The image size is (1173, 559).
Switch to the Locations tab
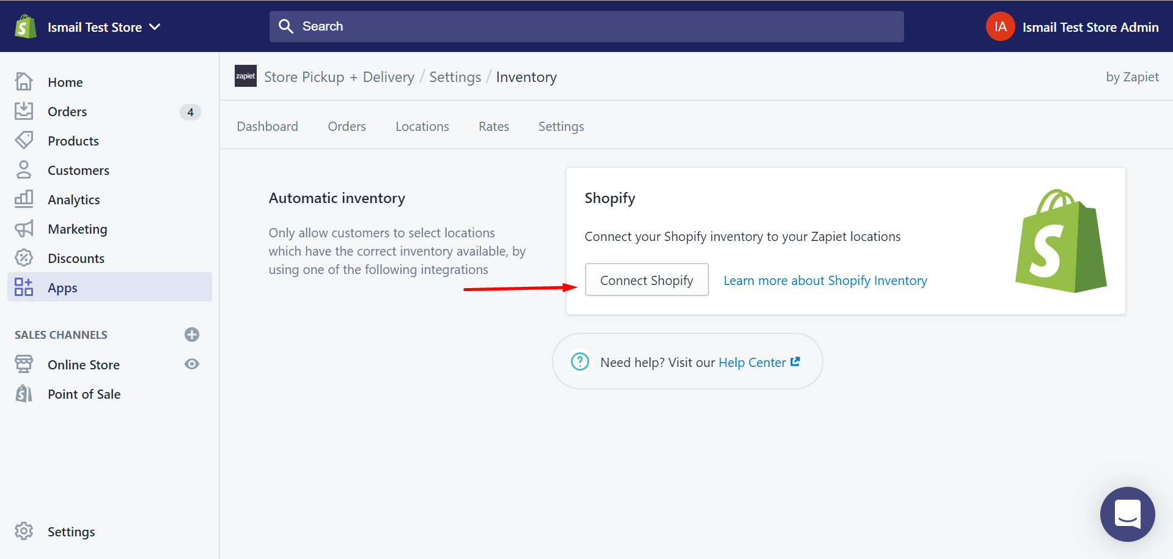pyautogui.click(x=422, y=126)
